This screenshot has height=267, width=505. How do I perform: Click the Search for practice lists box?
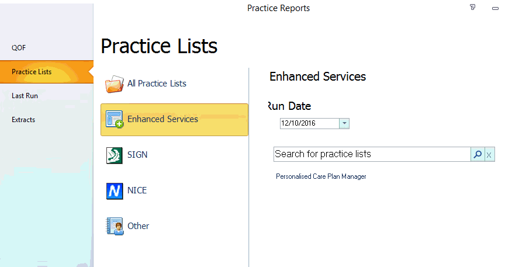[x=372, y=154]
